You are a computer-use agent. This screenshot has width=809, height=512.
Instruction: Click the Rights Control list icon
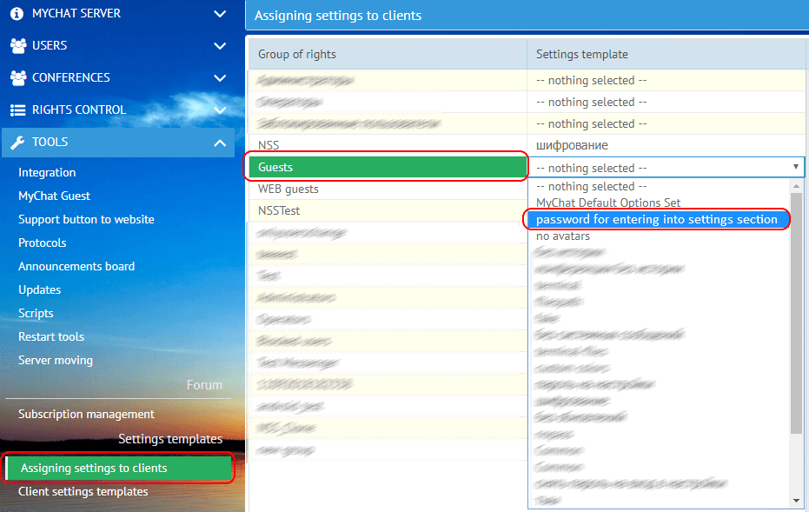[16, 110]
